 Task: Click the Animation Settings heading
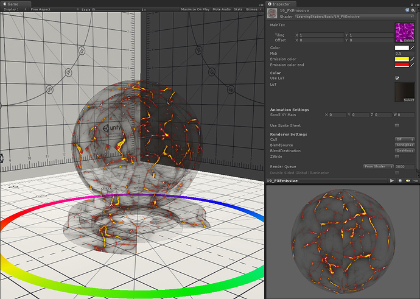[289, 110]
